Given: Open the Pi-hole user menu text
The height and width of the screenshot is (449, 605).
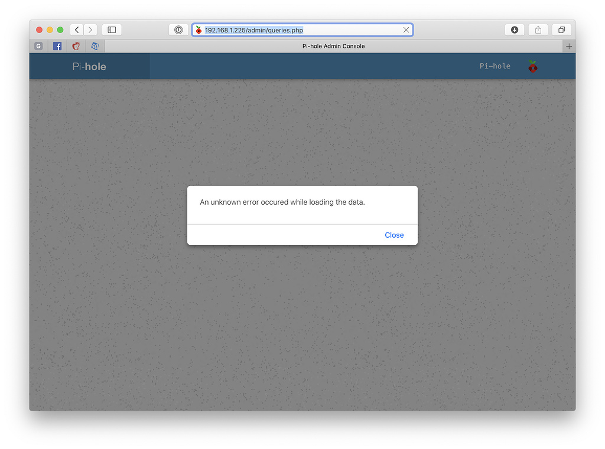Looking at the screenshot, I should (495, 66).
